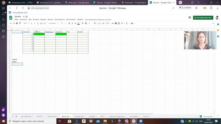This screenshot has height=124, width=221.
Task: Click the move to folder icon
Action: 27,17
